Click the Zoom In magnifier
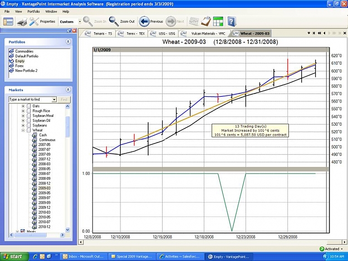 (88, 22)
